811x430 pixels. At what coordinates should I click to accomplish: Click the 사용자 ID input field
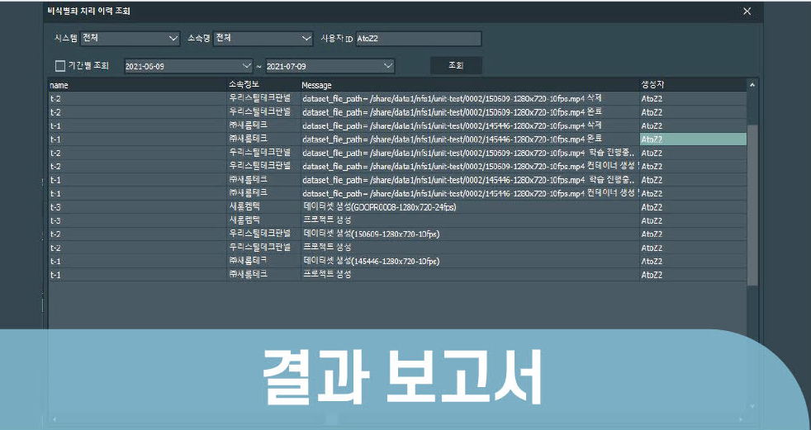click(x=417, y=39)
